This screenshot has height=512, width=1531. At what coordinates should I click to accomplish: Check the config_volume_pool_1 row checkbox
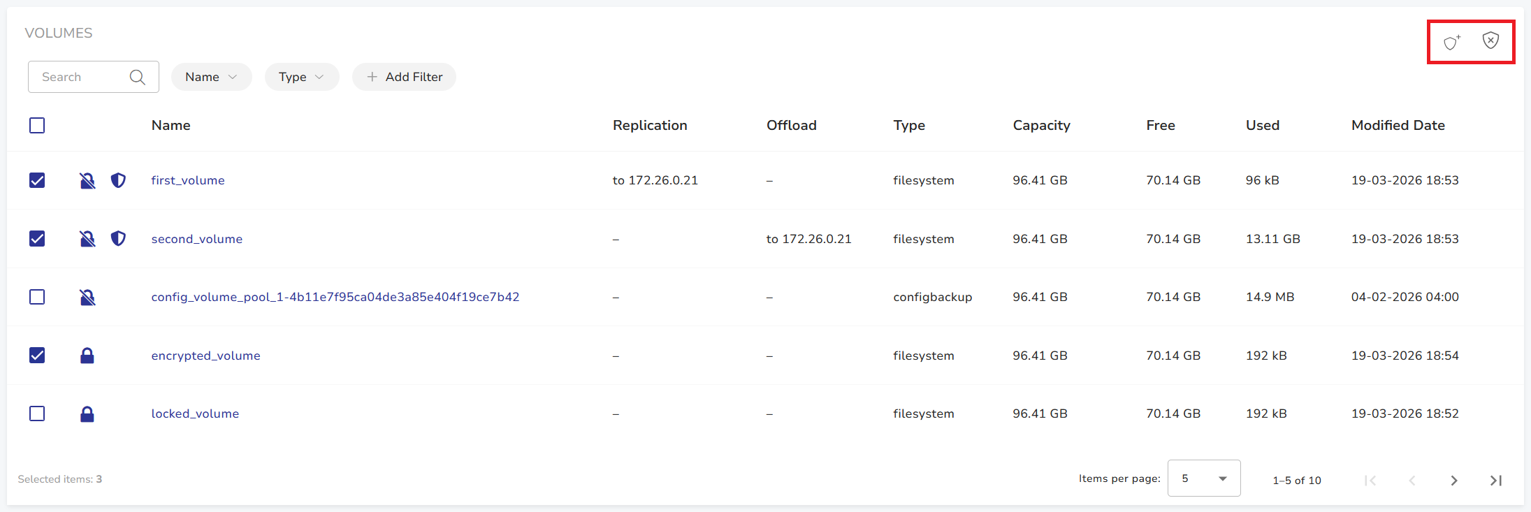(x=37, y=297)
